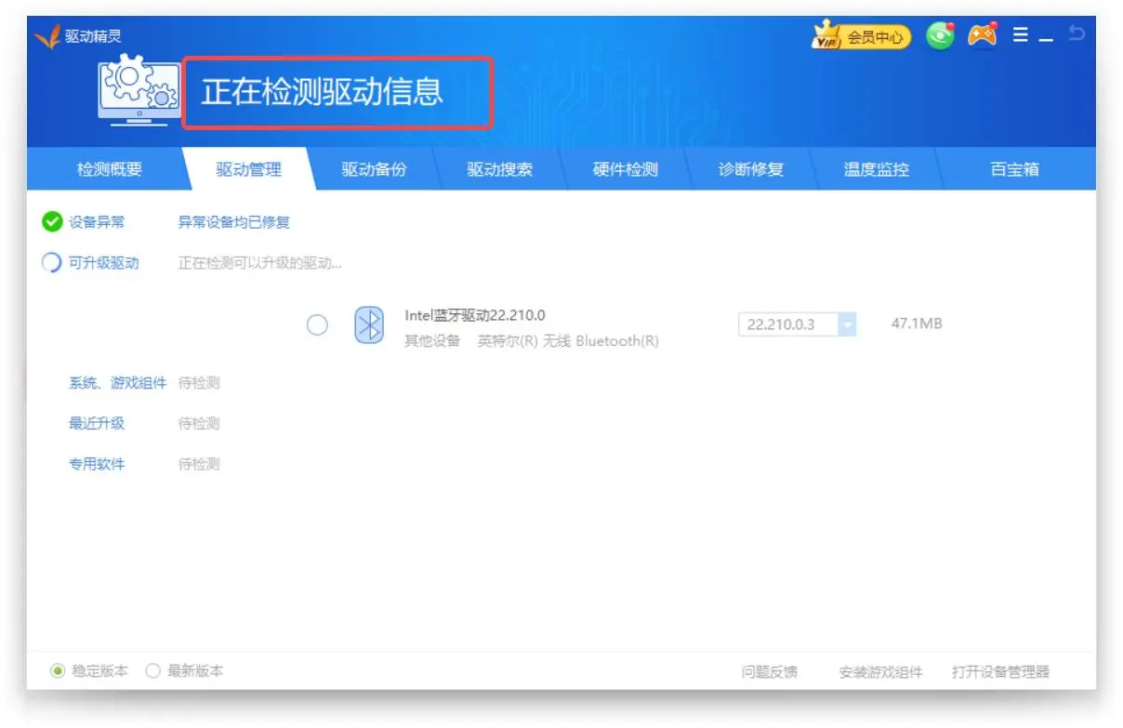Click the 打开设备管理器 link
The height and width of the screenshot is (728, 1123).
point(999,672)
